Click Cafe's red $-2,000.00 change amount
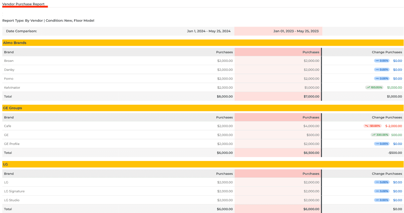This screenshot has width=404, height=213. tap(394, 126)
